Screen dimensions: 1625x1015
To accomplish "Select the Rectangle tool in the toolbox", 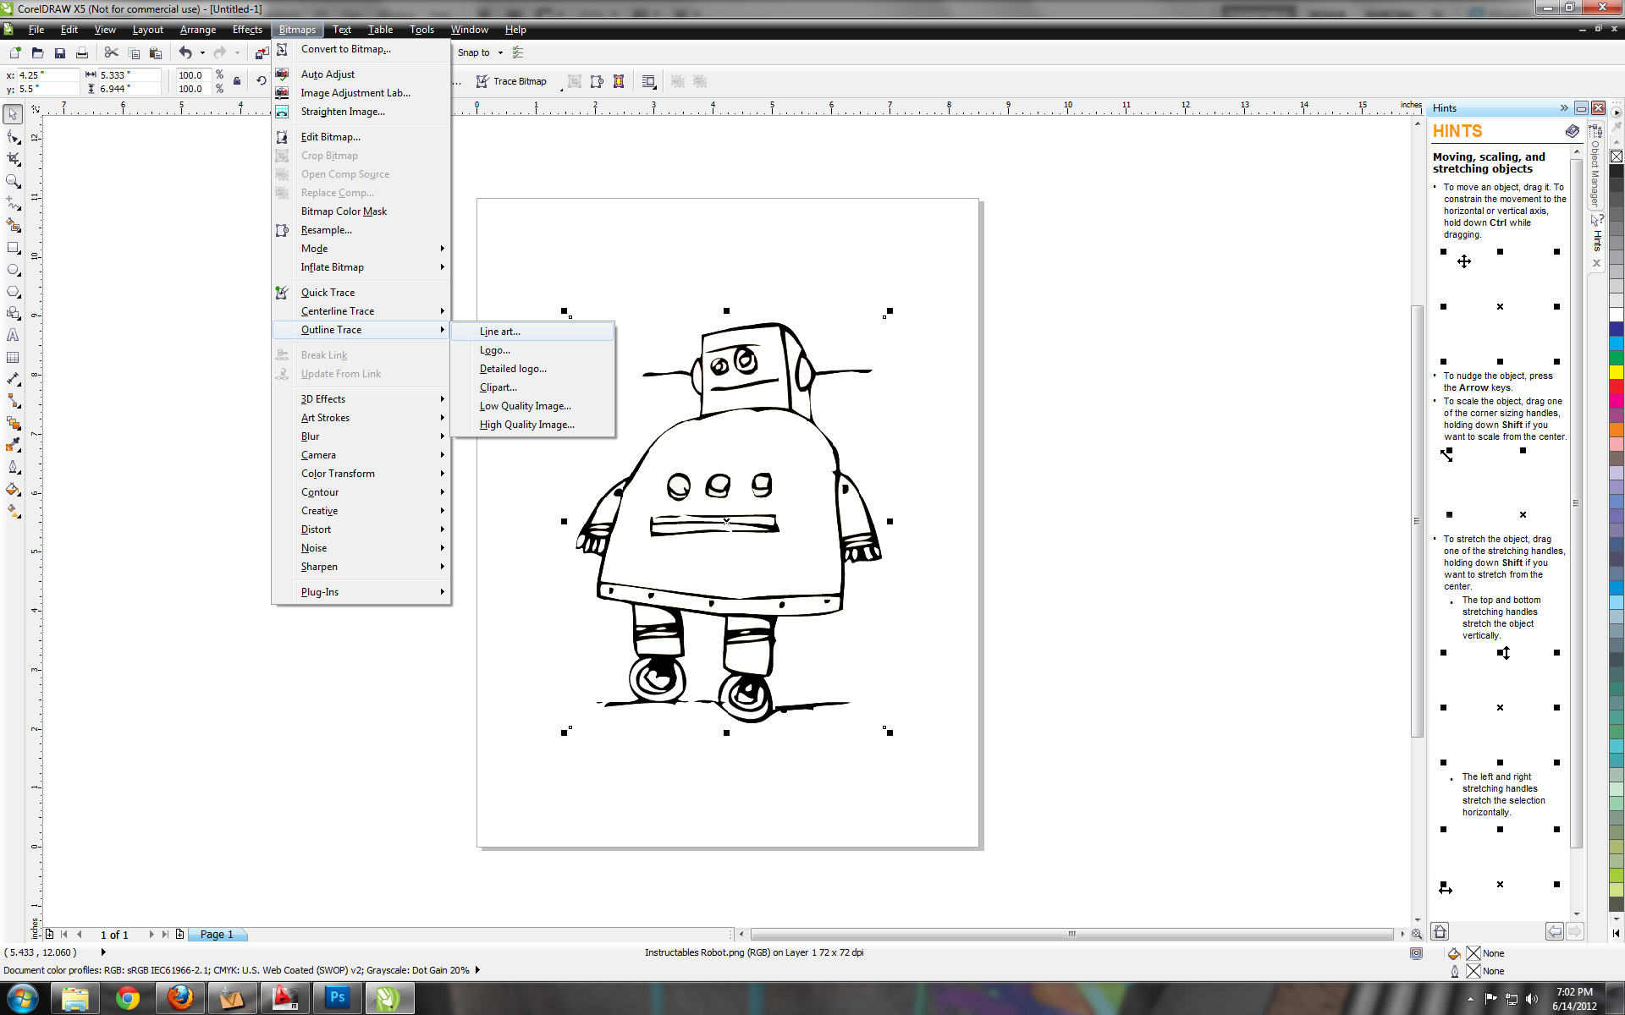I will [13, 247].
